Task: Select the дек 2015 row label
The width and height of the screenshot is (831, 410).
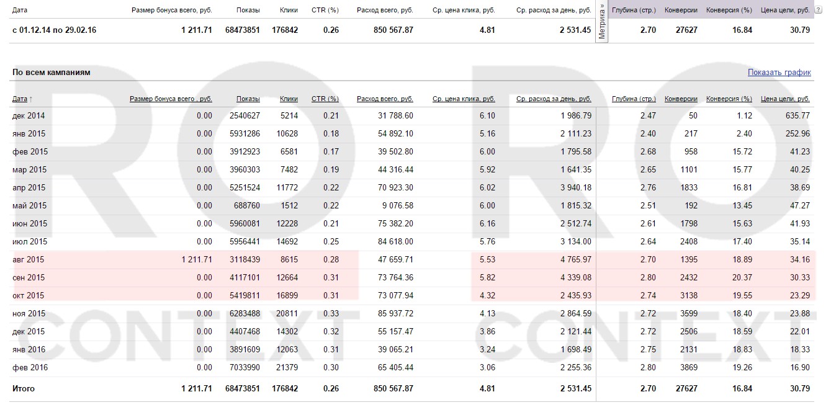Action: (29, 331)
